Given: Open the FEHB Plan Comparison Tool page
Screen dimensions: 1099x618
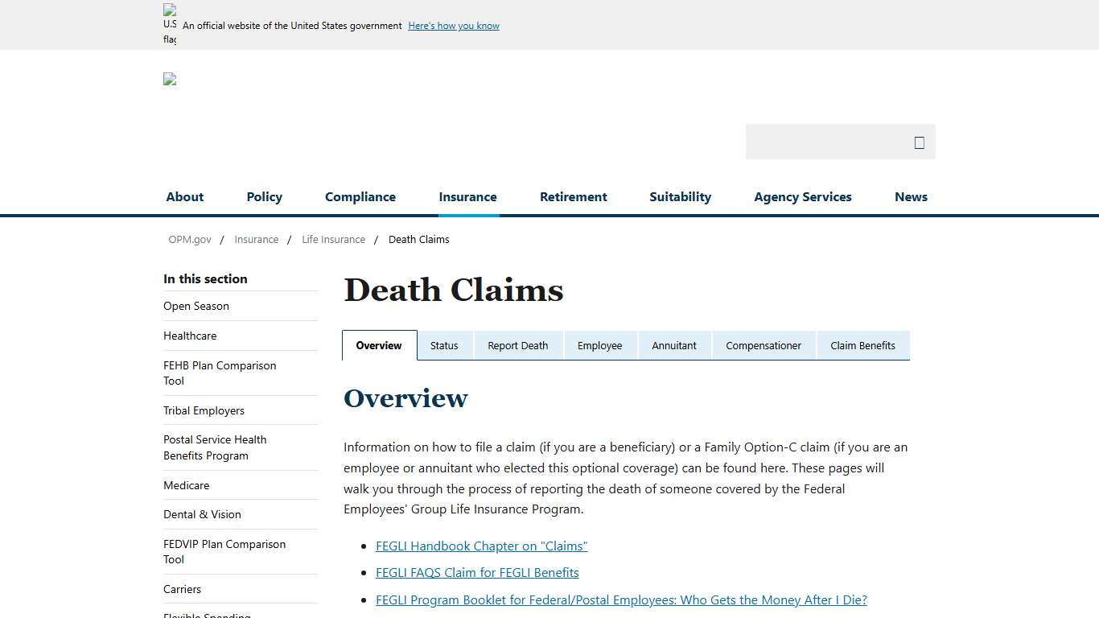Looking at the screenshot, I should 220,373.
